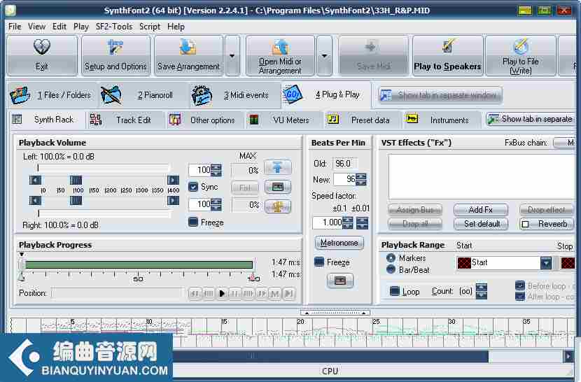Click the Midi events gear icon
This screenshot has height=382, width=581.
coord(202,95)
